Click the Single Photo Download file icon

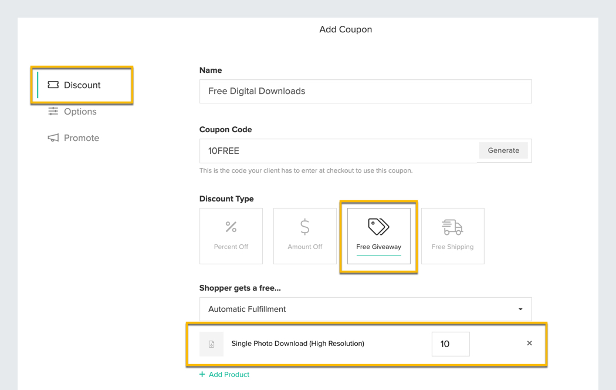[211, 344]
